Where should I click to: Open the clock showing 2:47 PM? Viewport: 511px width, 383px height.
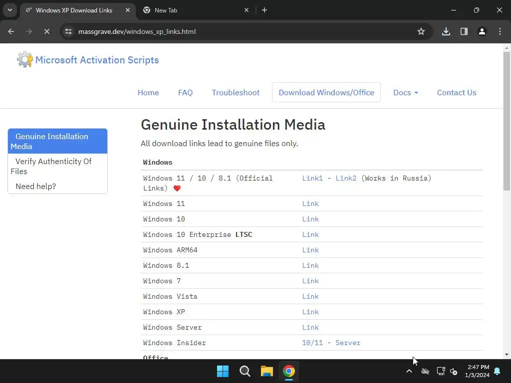tap(477, 371)
